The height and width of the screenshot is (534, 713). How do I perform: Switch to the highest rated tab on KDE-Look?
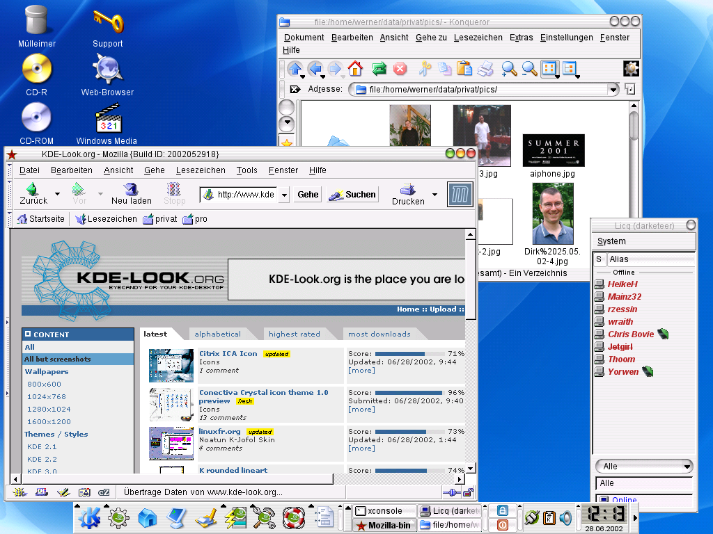coord(295,334)
